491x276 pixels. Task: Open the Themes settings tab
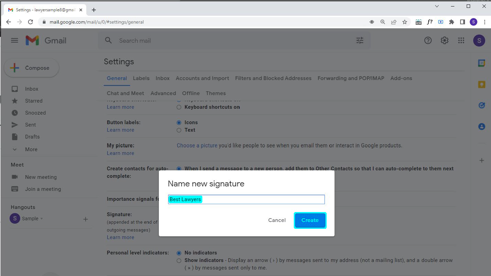coord(216,93)
